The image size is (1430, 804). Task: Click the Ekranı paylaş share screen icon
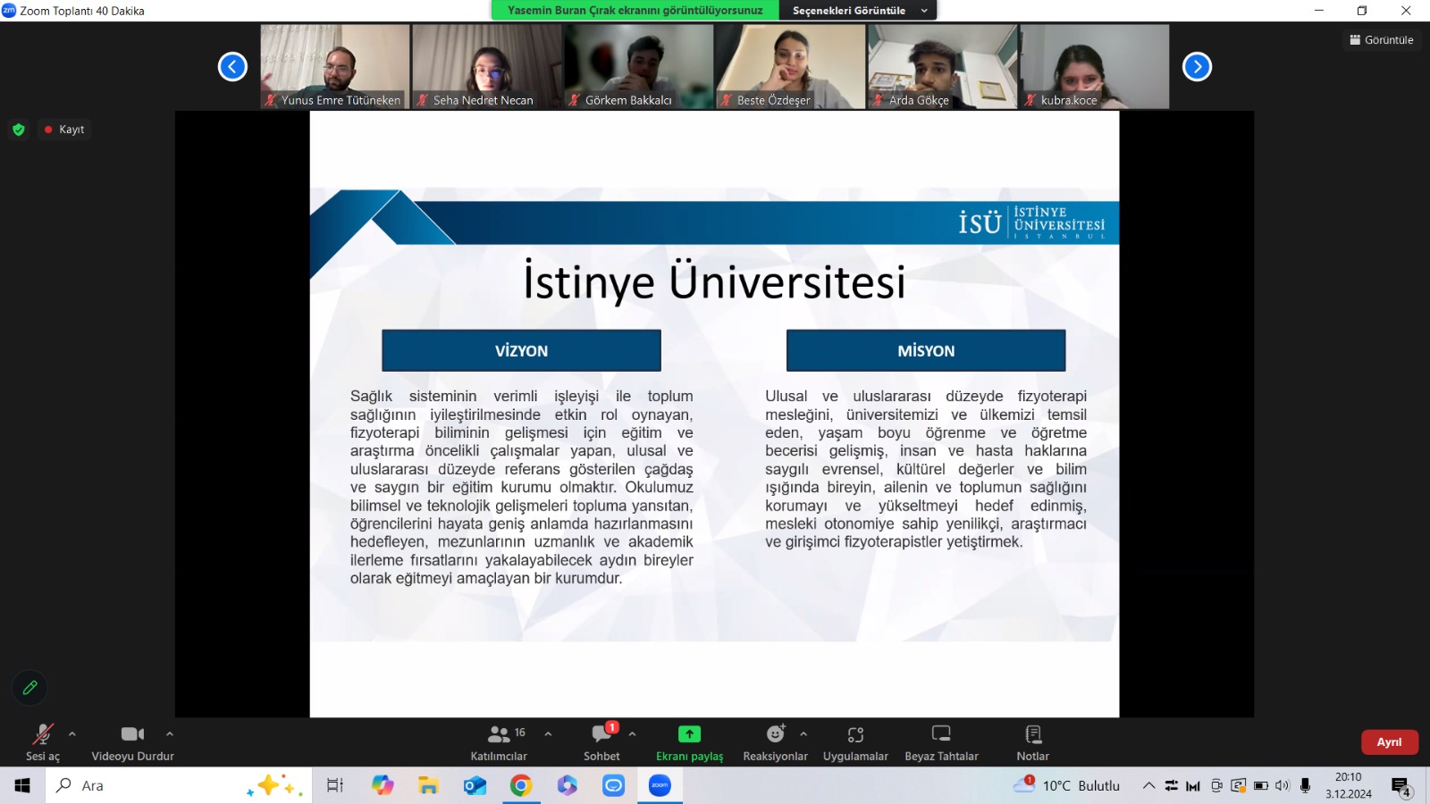[689, 734]
